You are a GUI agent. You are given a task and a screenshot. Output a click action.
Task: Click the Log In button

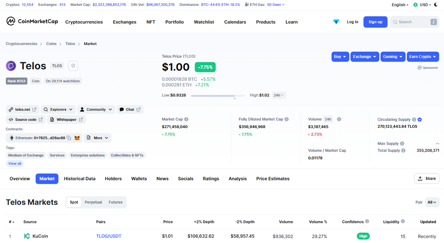(x=352, y=22)
